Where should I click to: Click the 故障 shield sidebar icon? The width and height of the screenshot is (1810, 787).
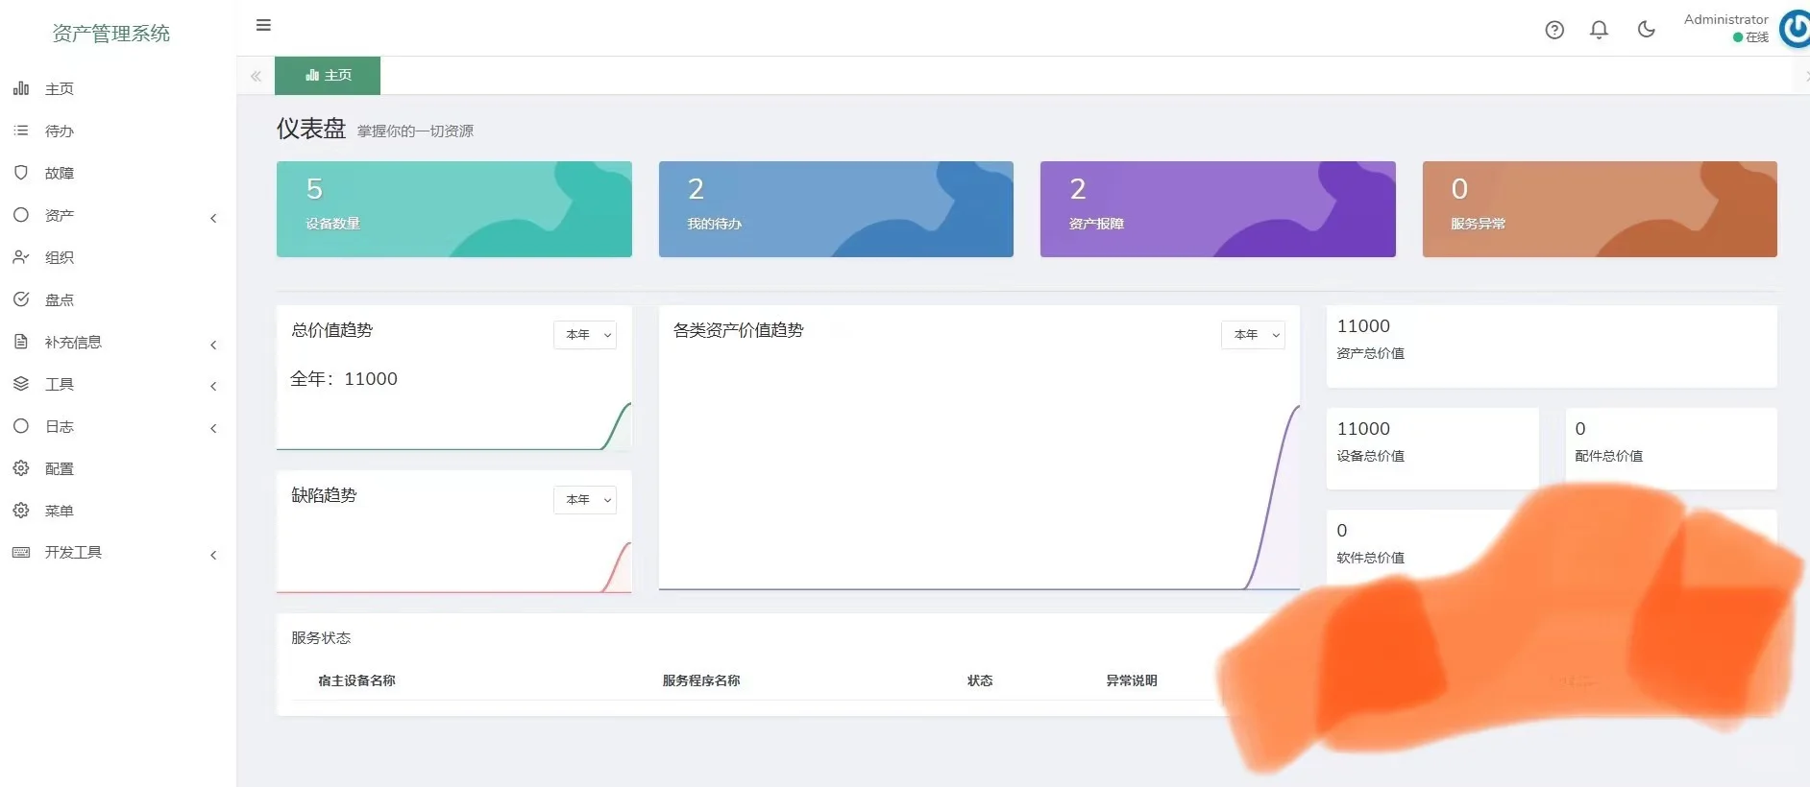pos(21,173)
